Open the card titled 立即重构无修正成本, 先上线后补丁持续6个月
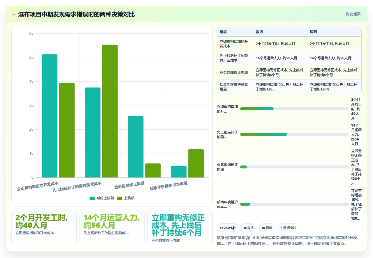This screenshot has width=373, height=258. (180, 228)
